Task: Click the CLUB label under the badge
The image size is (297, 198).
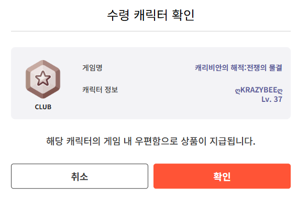Action: pyautogui.click(x=43, y=107)
